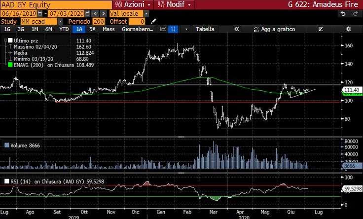The image size is (363, 219).
Task: Open the chart type dropdown arrow
Action: click(x=186, y=29)
